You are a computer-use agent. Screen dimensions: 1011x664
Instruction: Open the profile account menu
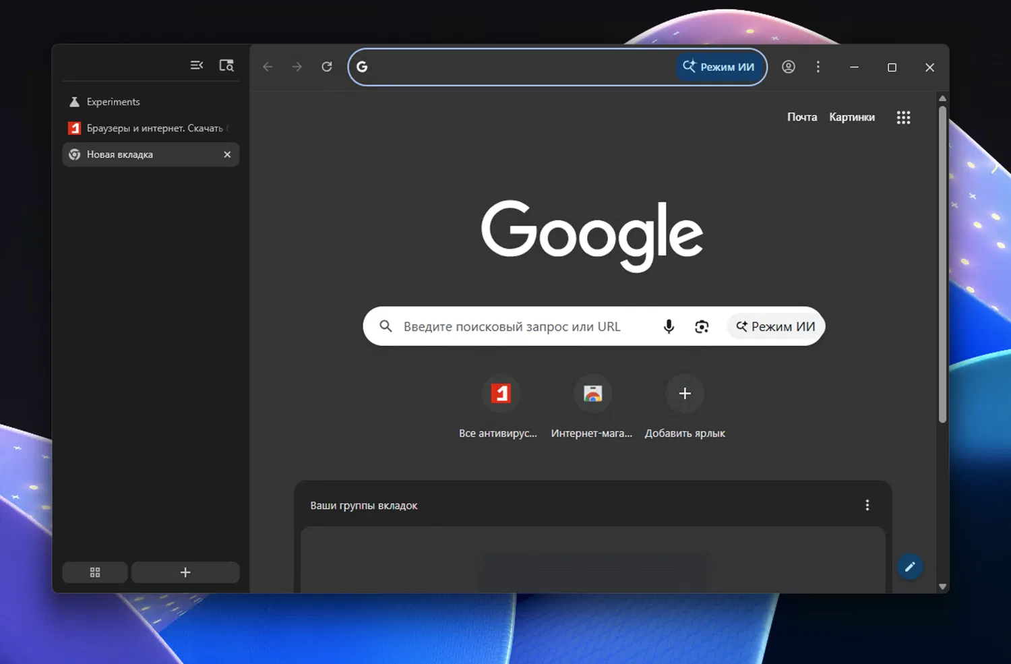[789, 67]
